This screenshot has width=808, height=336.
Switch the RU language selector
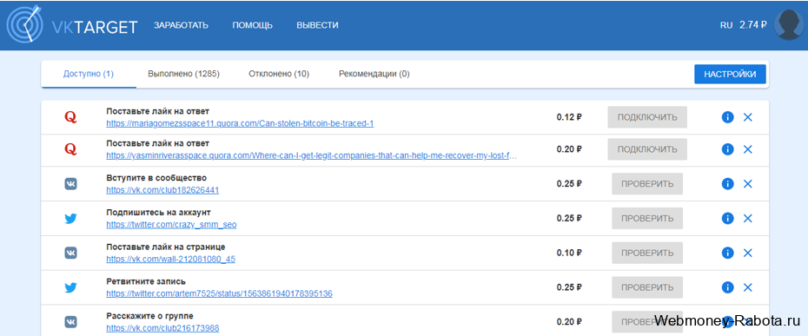pyautogui.click(x=726, y=24)
